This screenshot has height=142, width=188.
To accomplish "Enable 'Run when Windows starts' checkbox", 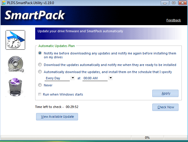I will 40,94.
